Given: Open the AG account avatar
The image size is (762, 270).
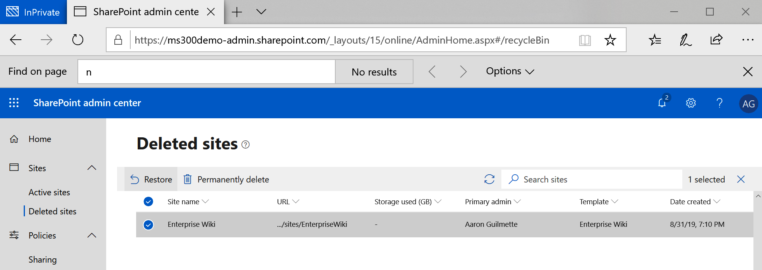Looking at the screenshot, I should coord(748,104).
